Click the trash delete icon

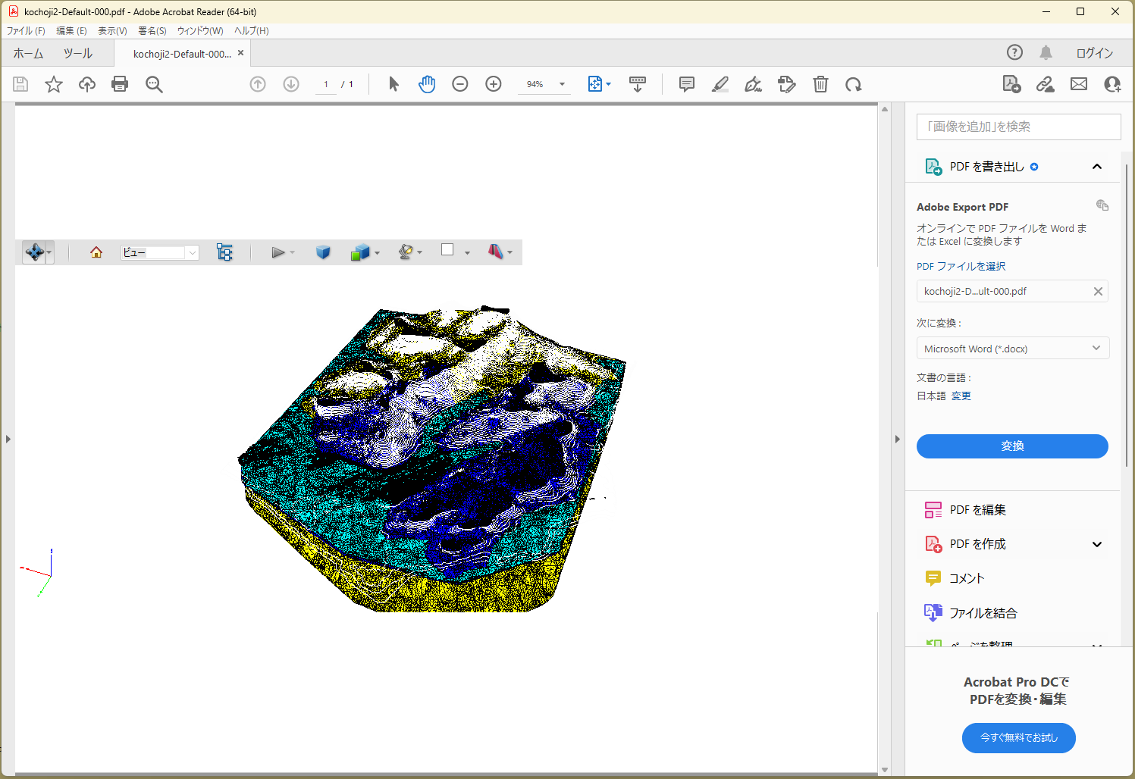[820, 84]
